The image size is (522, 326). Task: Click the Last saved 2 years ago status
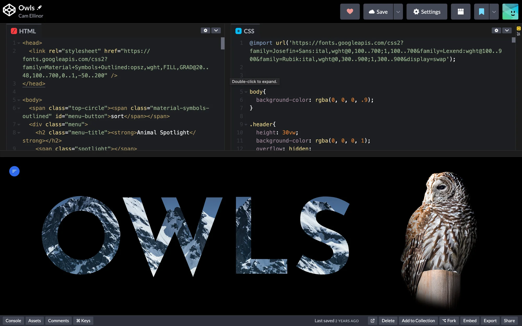coord(336,321)
